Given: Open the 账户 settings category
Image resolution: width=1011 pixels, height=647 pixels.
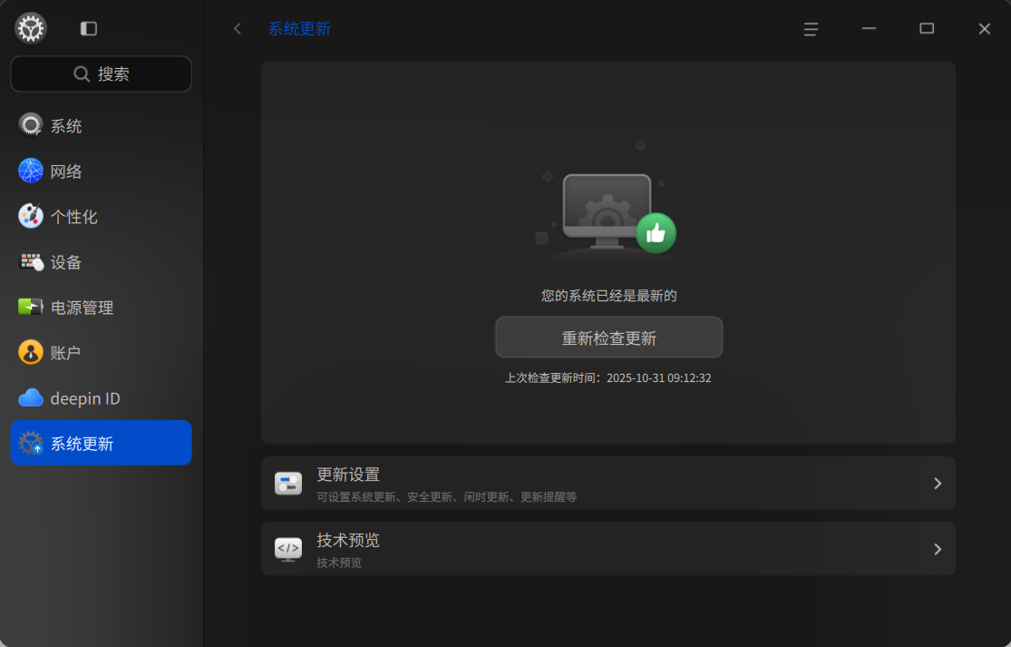Looking at the screenshot, I should tap(102, 353).
